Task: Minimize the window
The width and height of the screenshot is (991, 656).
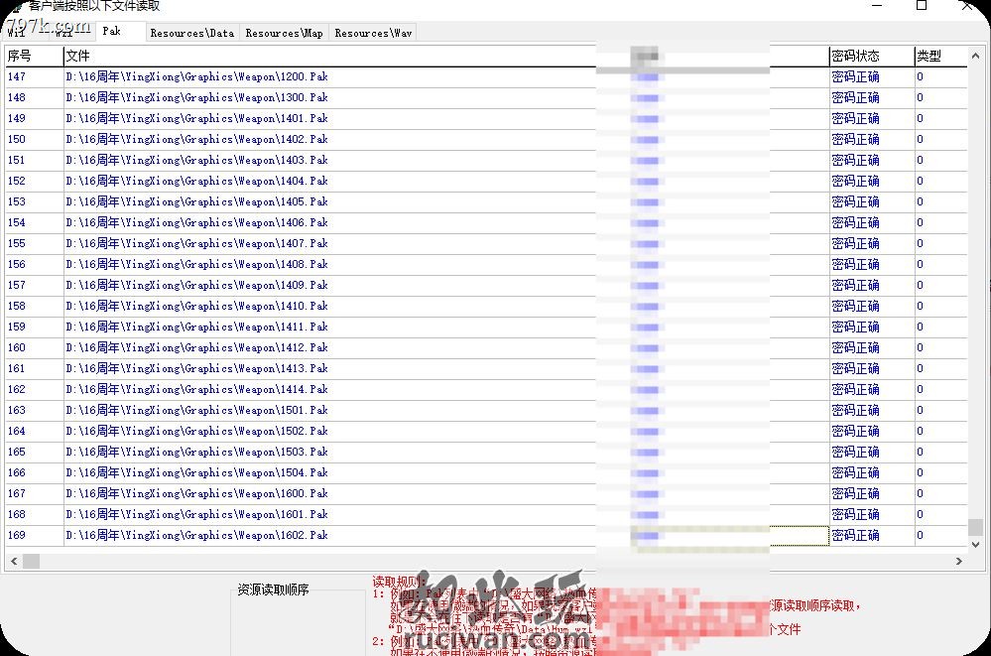Action: point(877,6)
